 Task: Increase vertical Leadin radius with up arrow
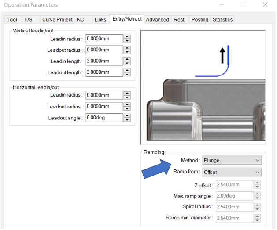127,36
